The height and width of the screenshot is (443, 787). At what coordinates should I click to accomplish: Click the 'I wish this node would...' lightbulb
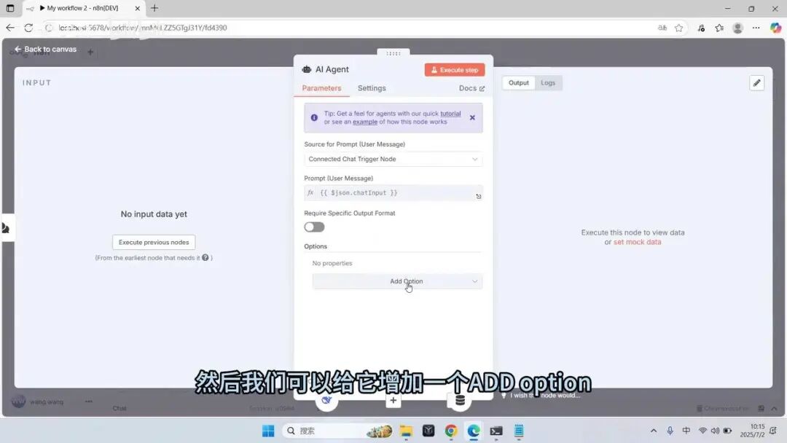click(x=504, y=396)
